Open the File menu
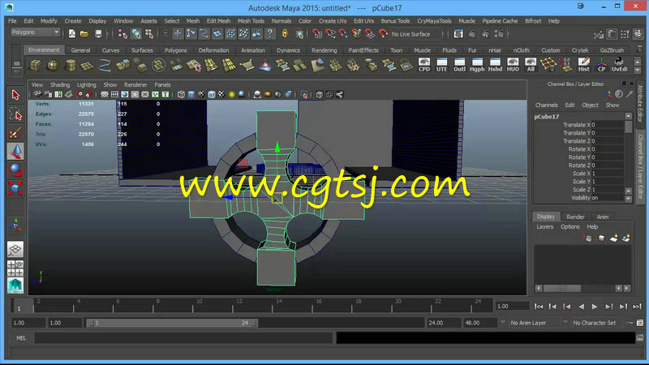The width and height of the screenshot is (649, 365). coord(12,21)
